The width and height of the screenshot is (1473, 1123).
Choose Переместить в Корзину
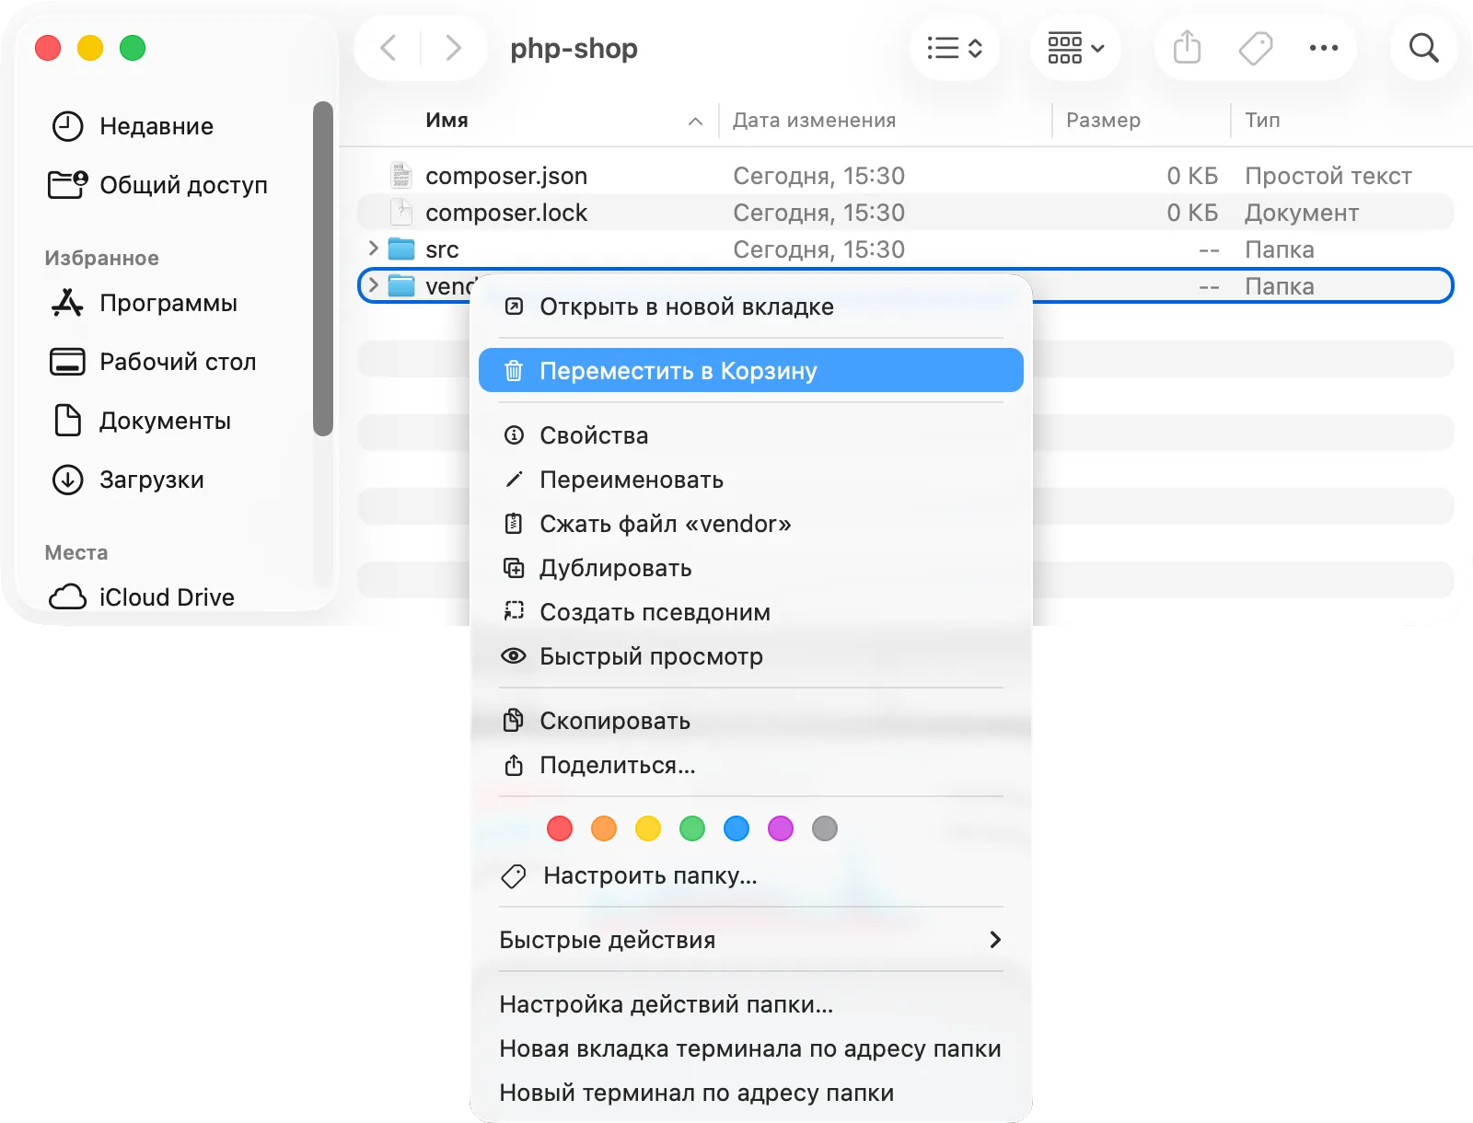click(751, 370)
